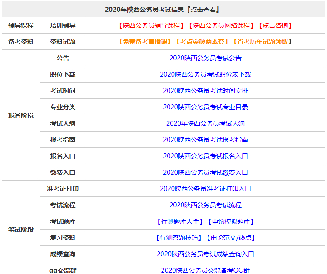
Task: Click the red 点击咨询 link
Action: (275, 25)
